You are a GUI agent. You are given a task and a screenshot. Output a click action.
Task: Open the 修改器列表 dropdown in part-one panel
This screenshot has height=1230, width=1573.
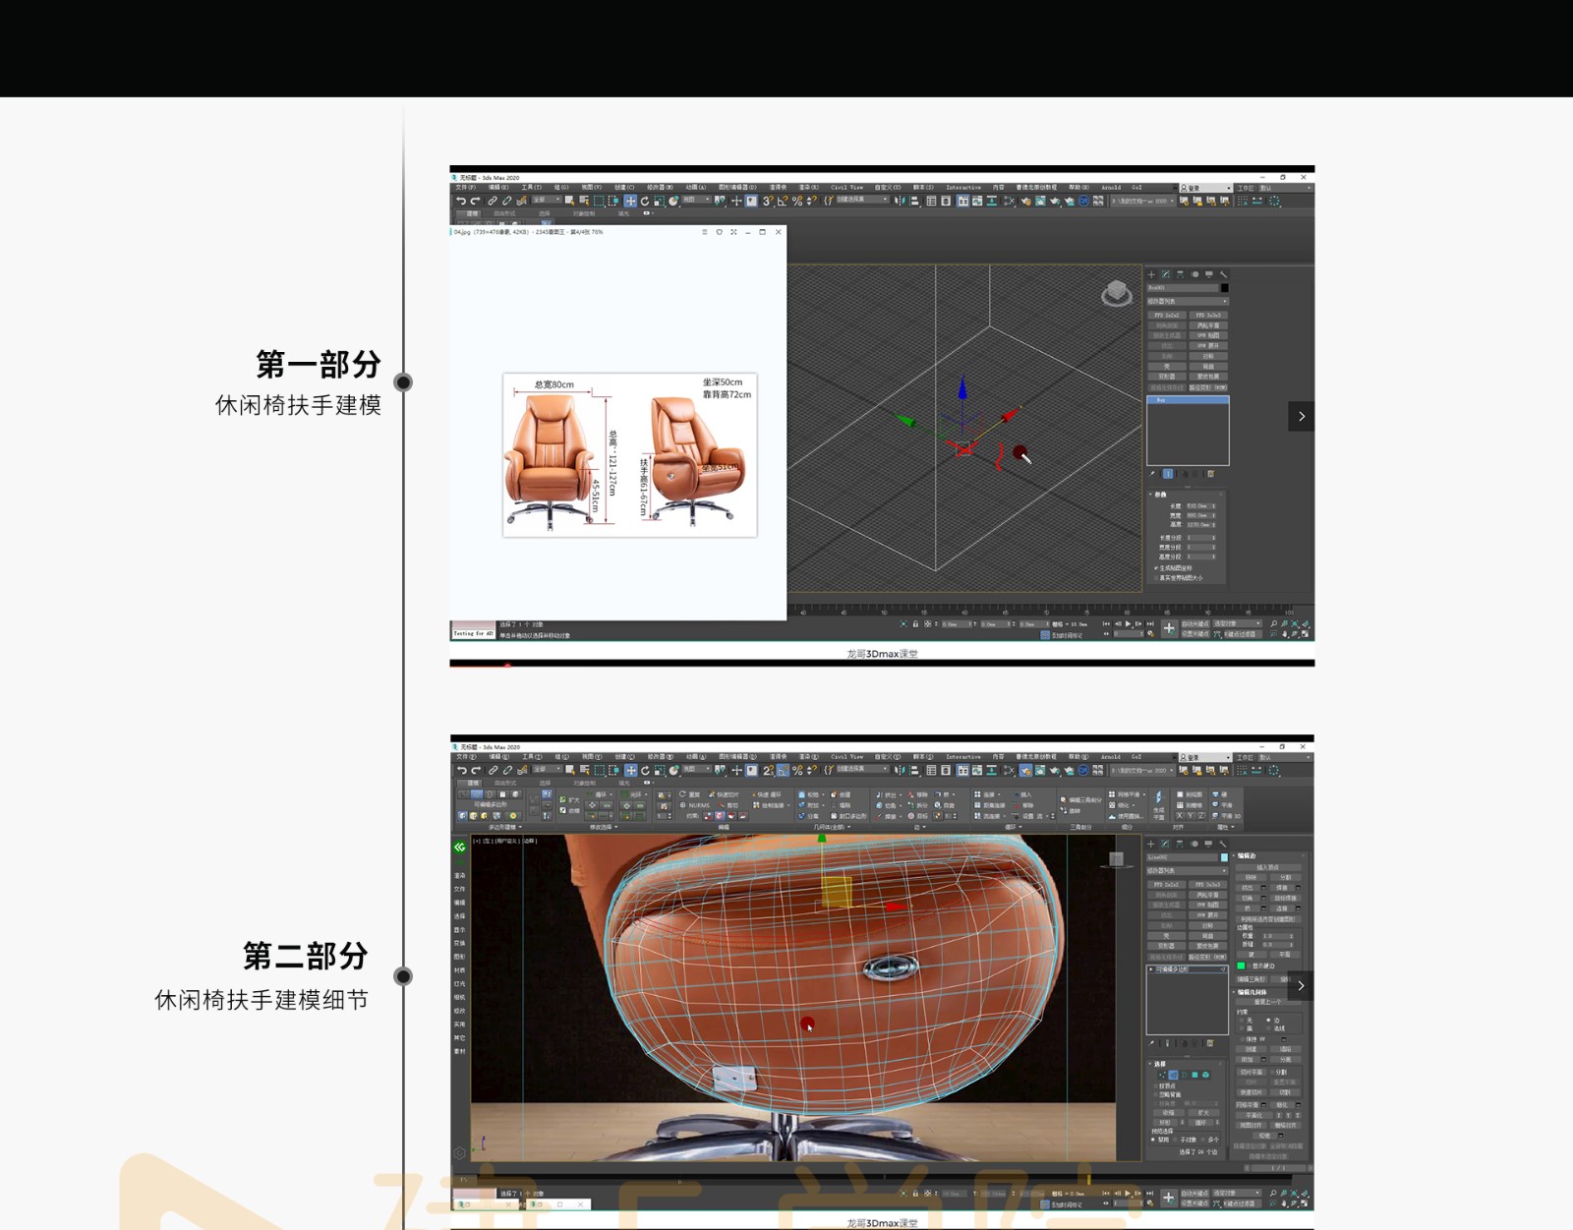coord(1188,301)
